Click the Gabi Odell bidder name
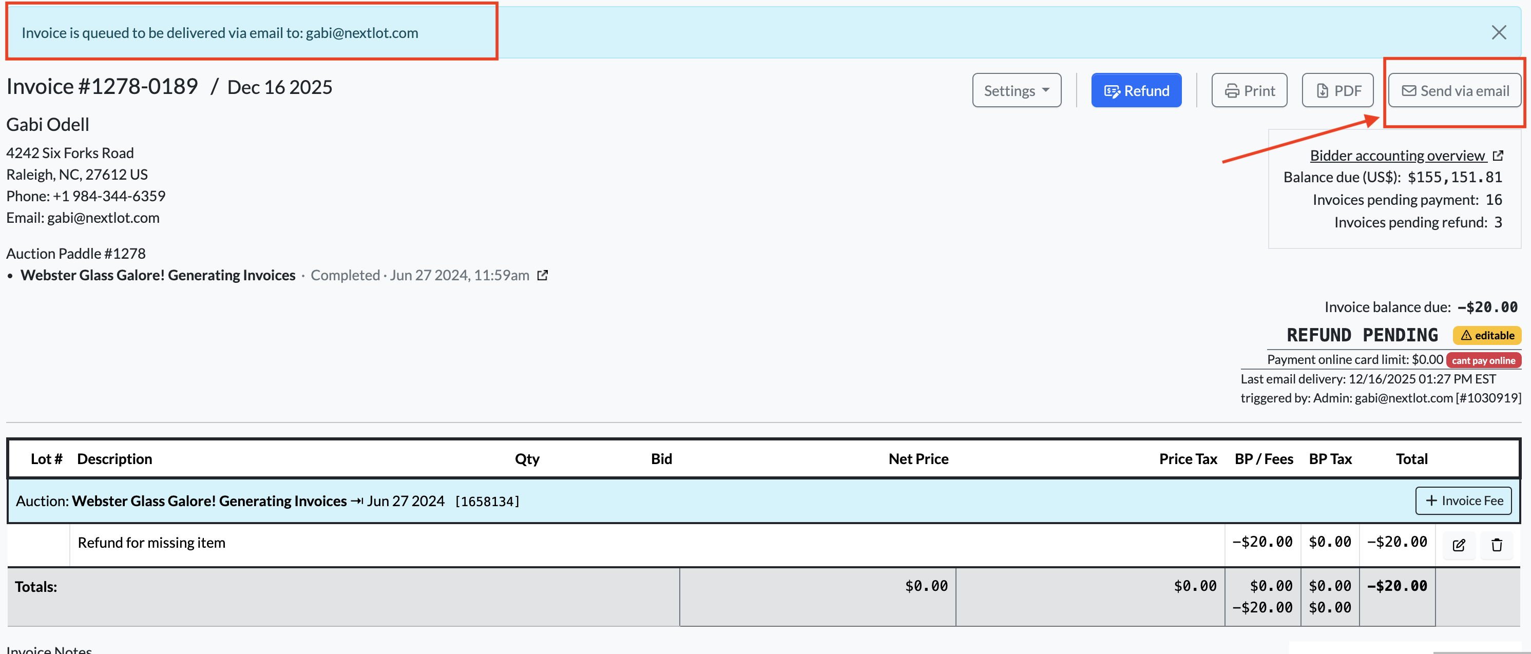 coord(48,125)
